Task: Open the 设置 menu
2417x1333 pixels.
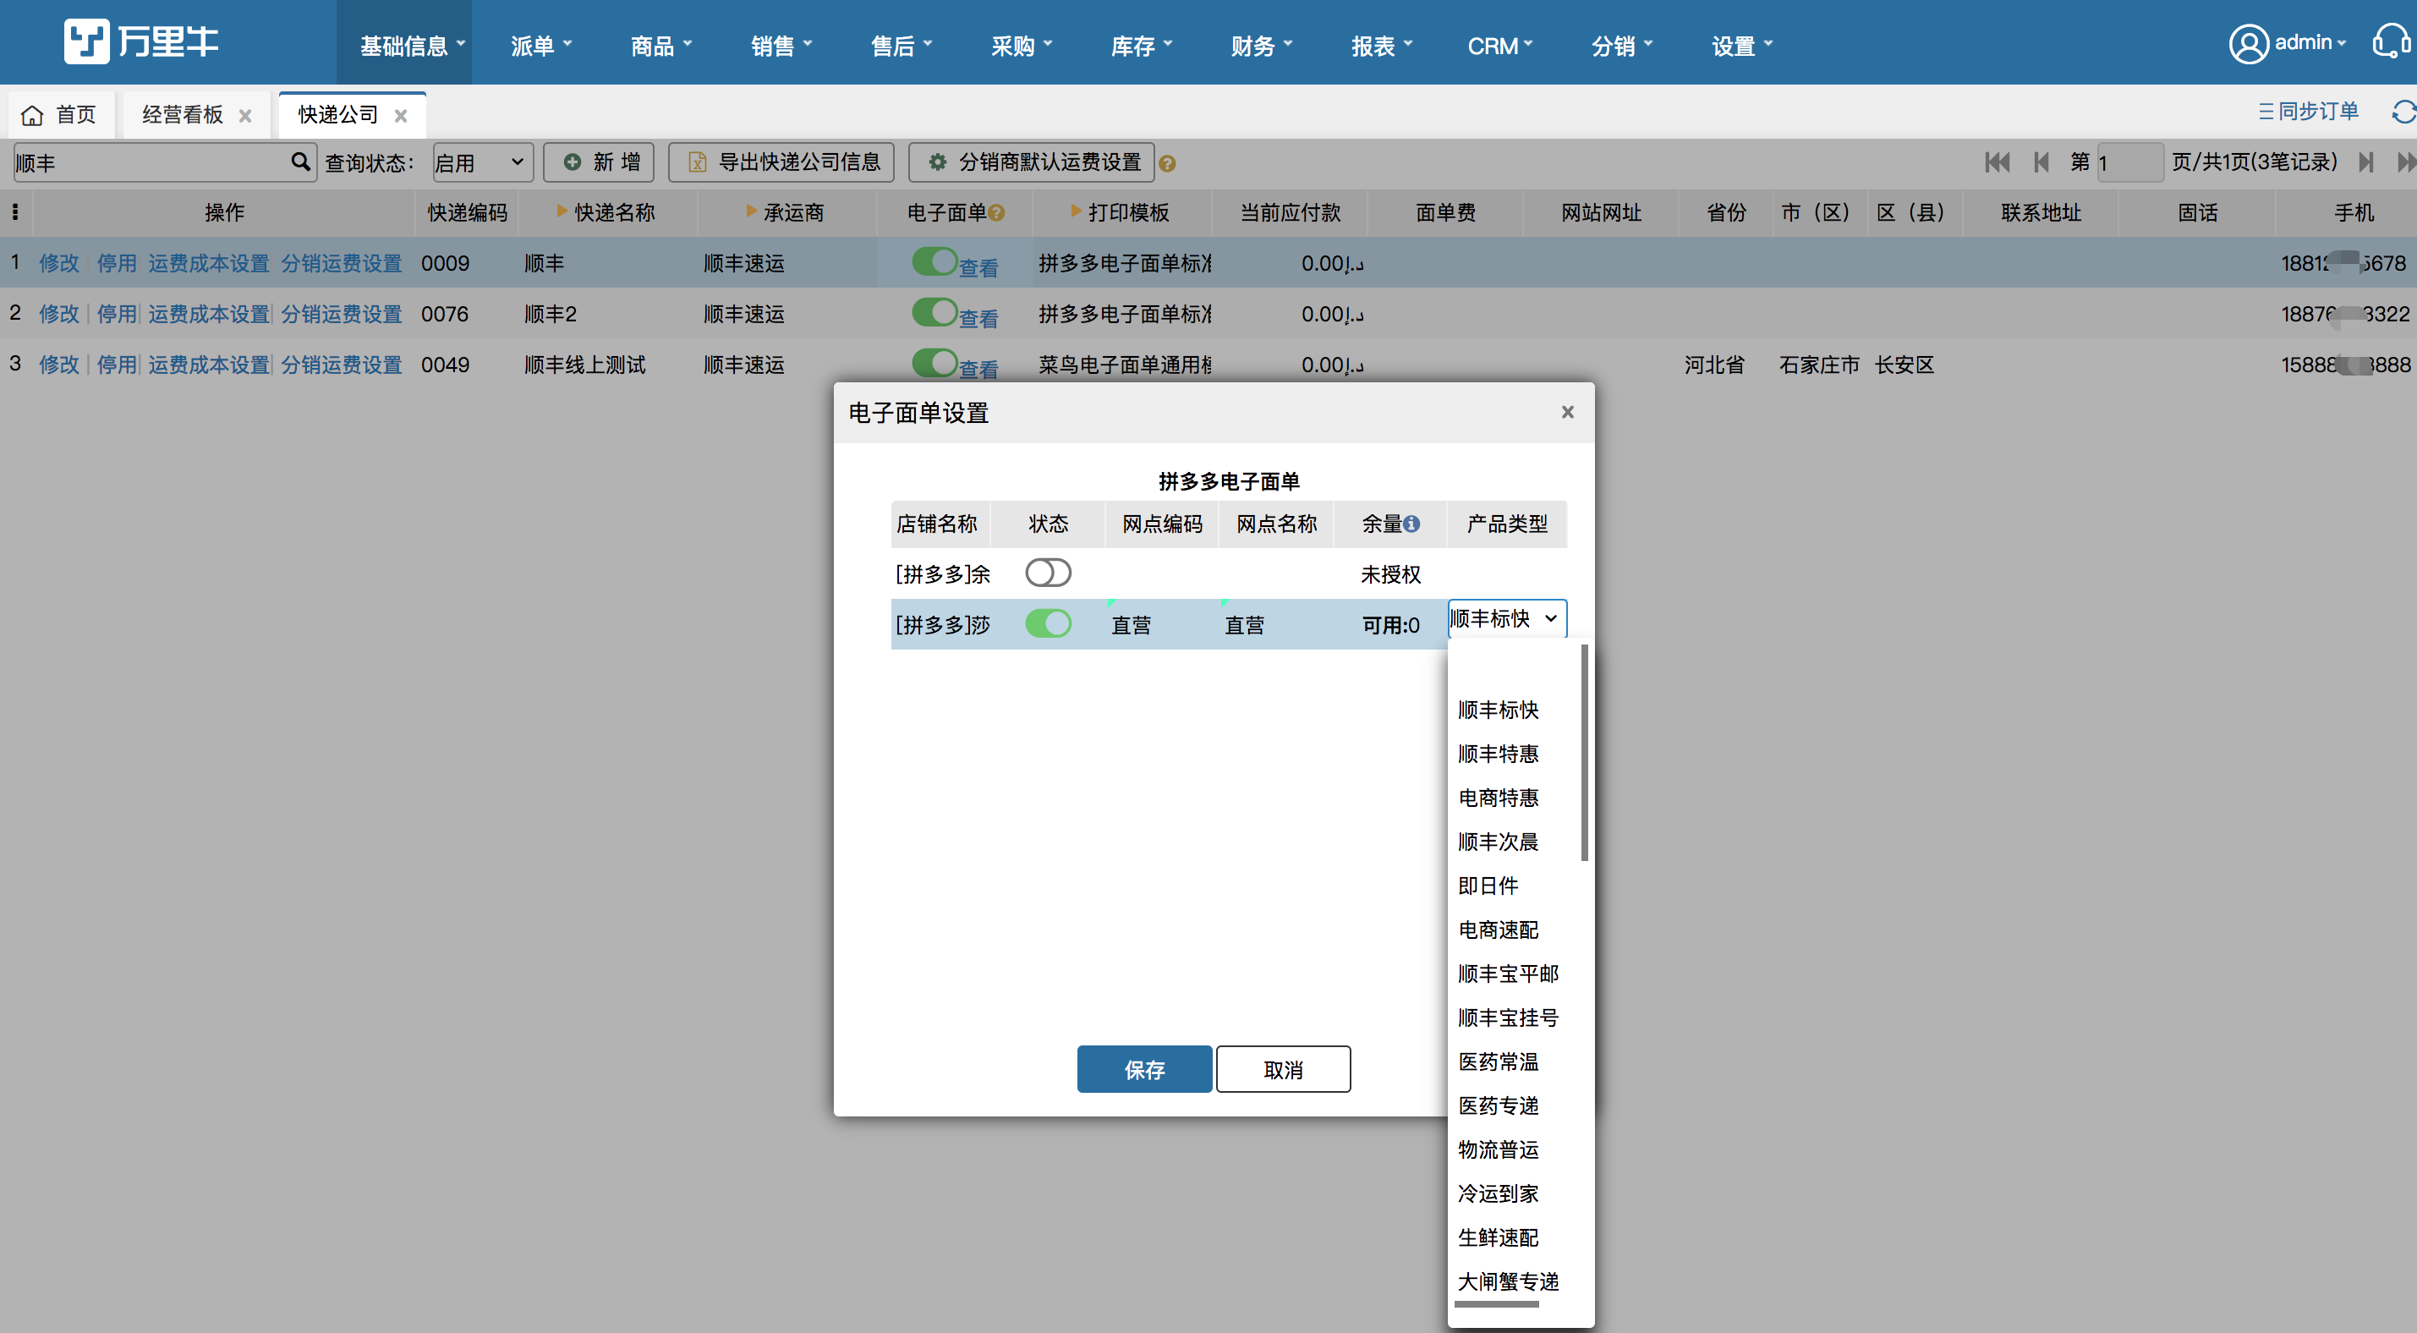Action: [x=1742, y=46]
